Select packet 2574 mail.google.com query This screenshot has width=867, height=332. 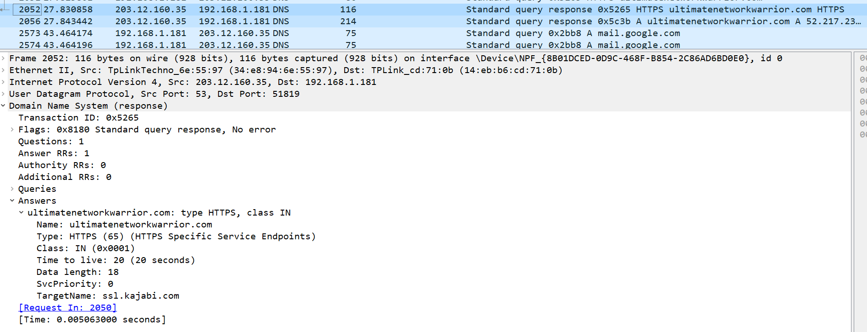[433, 45]
